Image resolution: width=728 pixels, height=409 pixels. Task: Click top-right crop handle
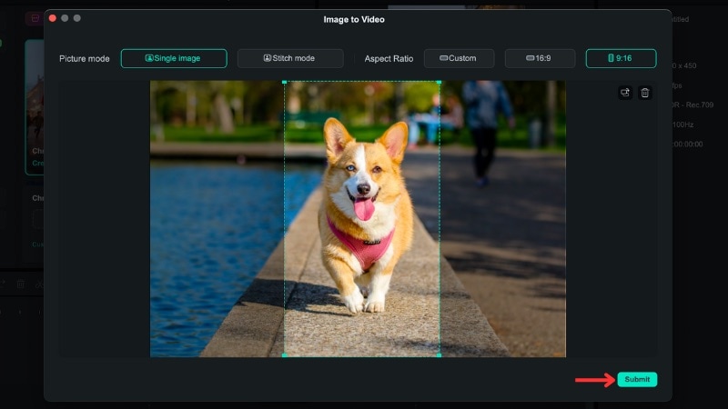(439, 82)
